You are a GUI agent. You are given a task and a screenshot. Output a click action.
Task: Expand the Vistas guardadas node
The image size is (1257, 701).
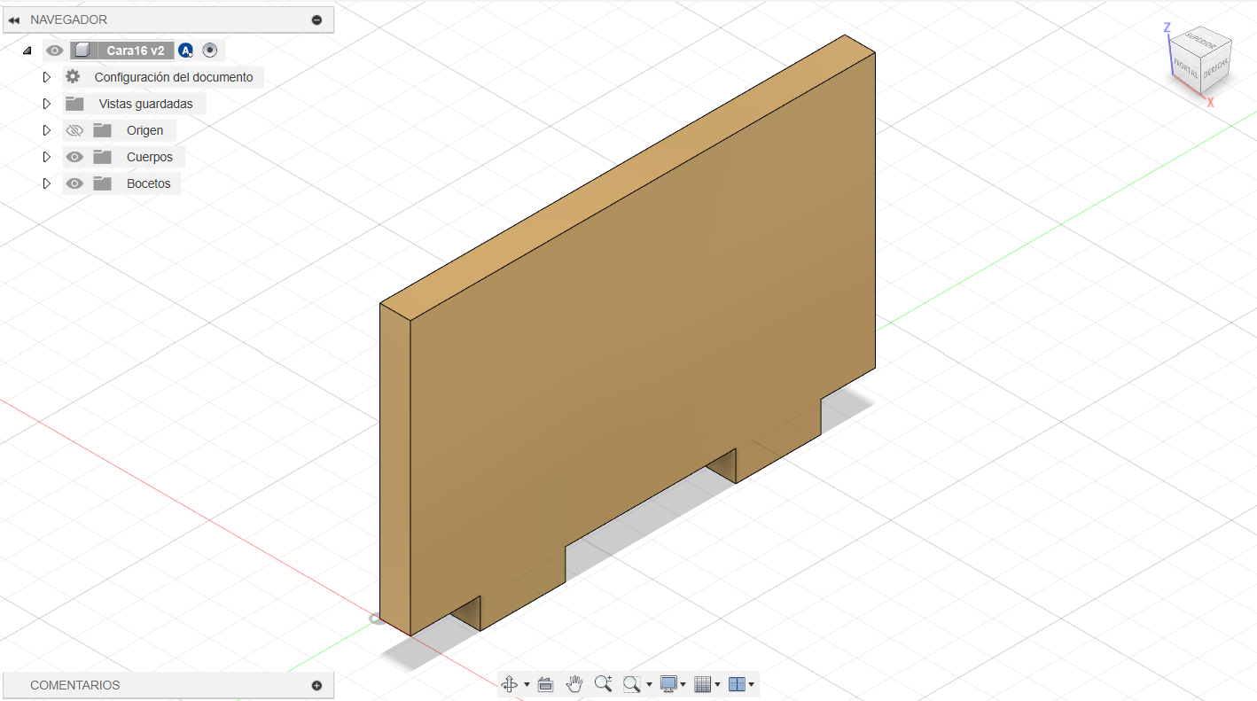47,104
